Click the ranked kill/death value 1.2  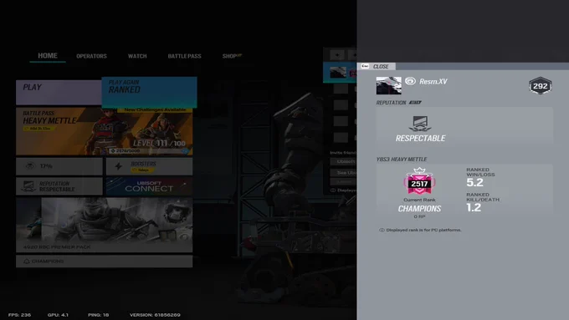(x=474, y=207)
